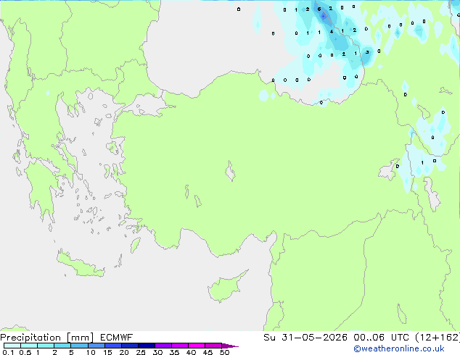The width and height of the screenshot is (460, 355).
Task: Select the 20–25 mm dark blue swatch
Action: (130, 346)
